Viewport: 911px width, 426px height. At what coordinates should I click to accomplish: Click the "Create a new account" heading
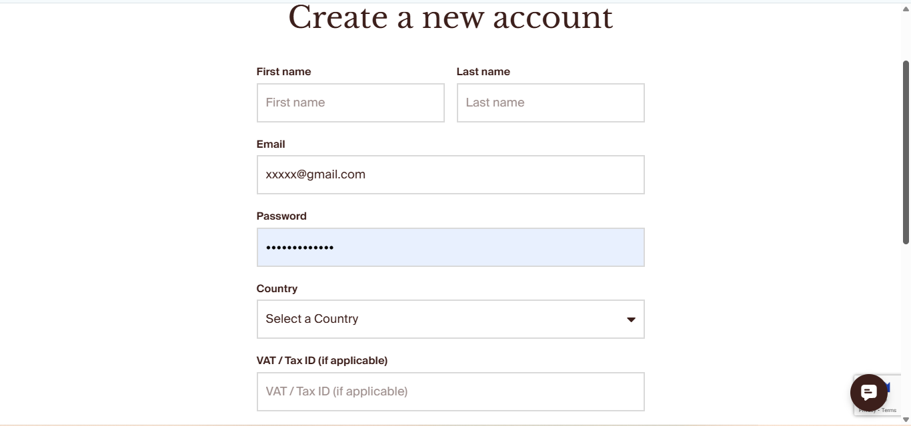[450, 17]
